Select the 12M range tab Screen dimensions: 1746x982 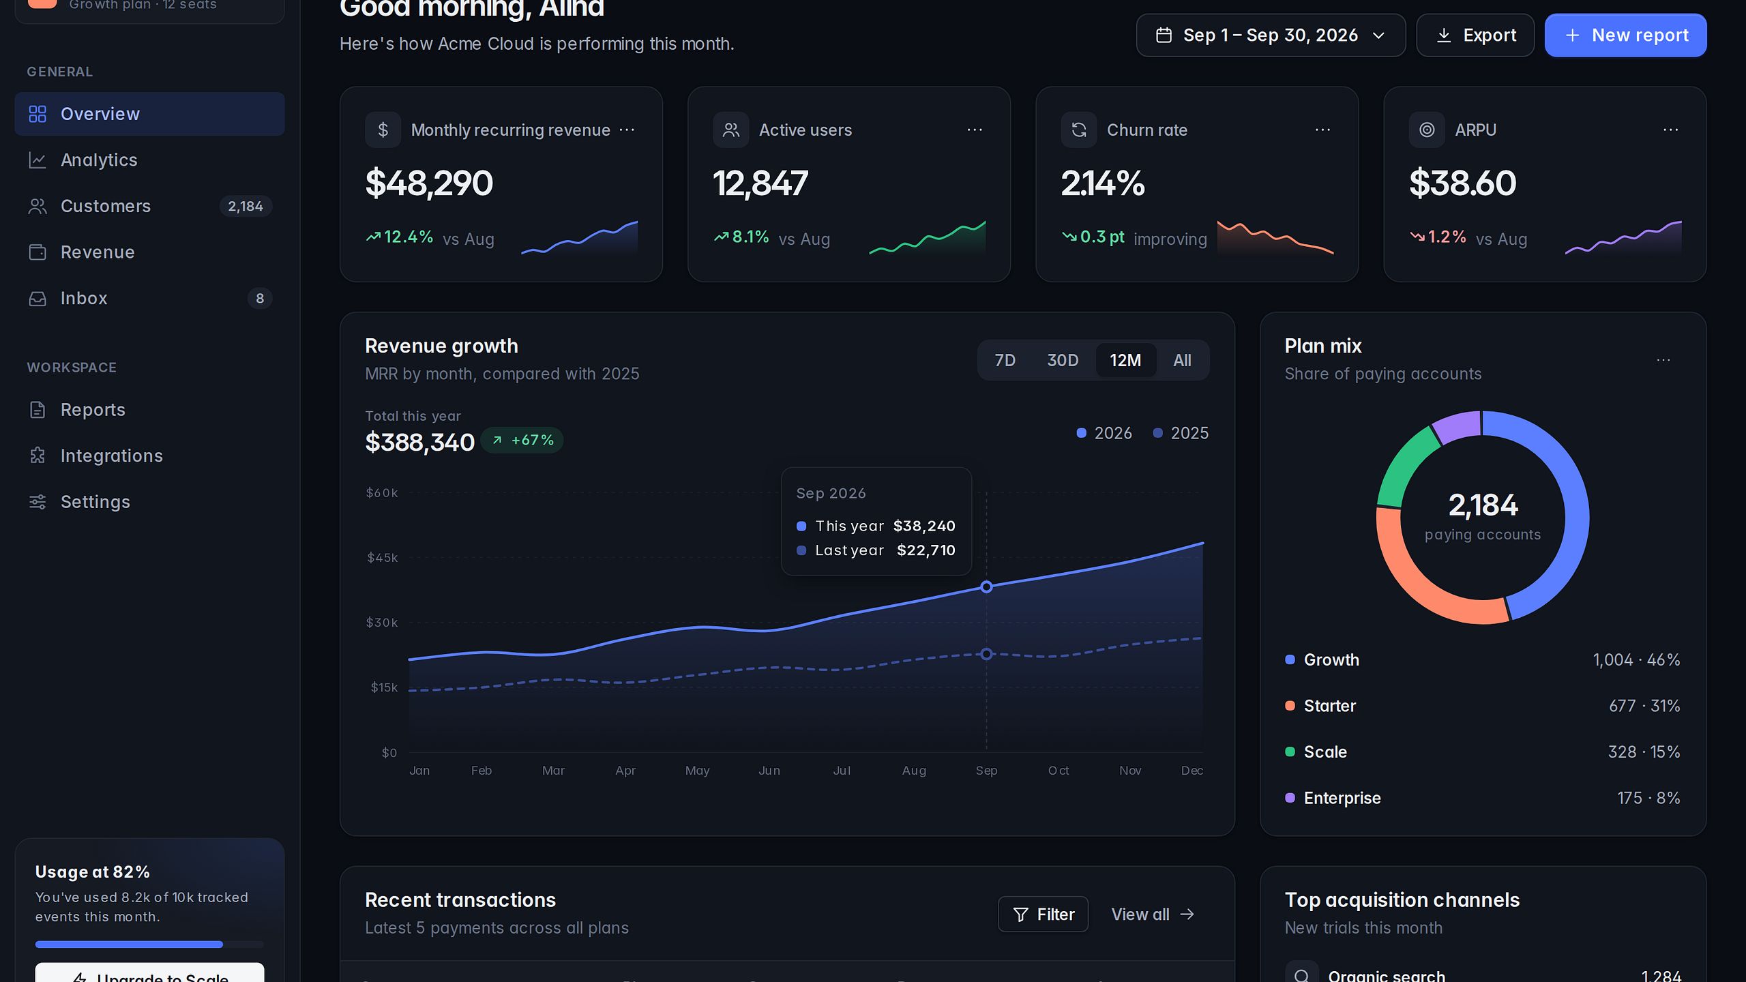pos(1125,360)
